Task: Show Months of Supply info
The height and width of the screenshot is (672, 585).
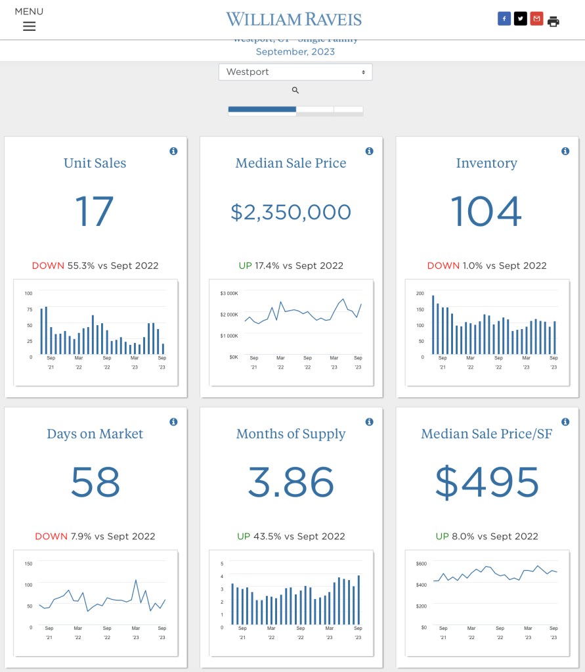Action: (x=369, y=422)
